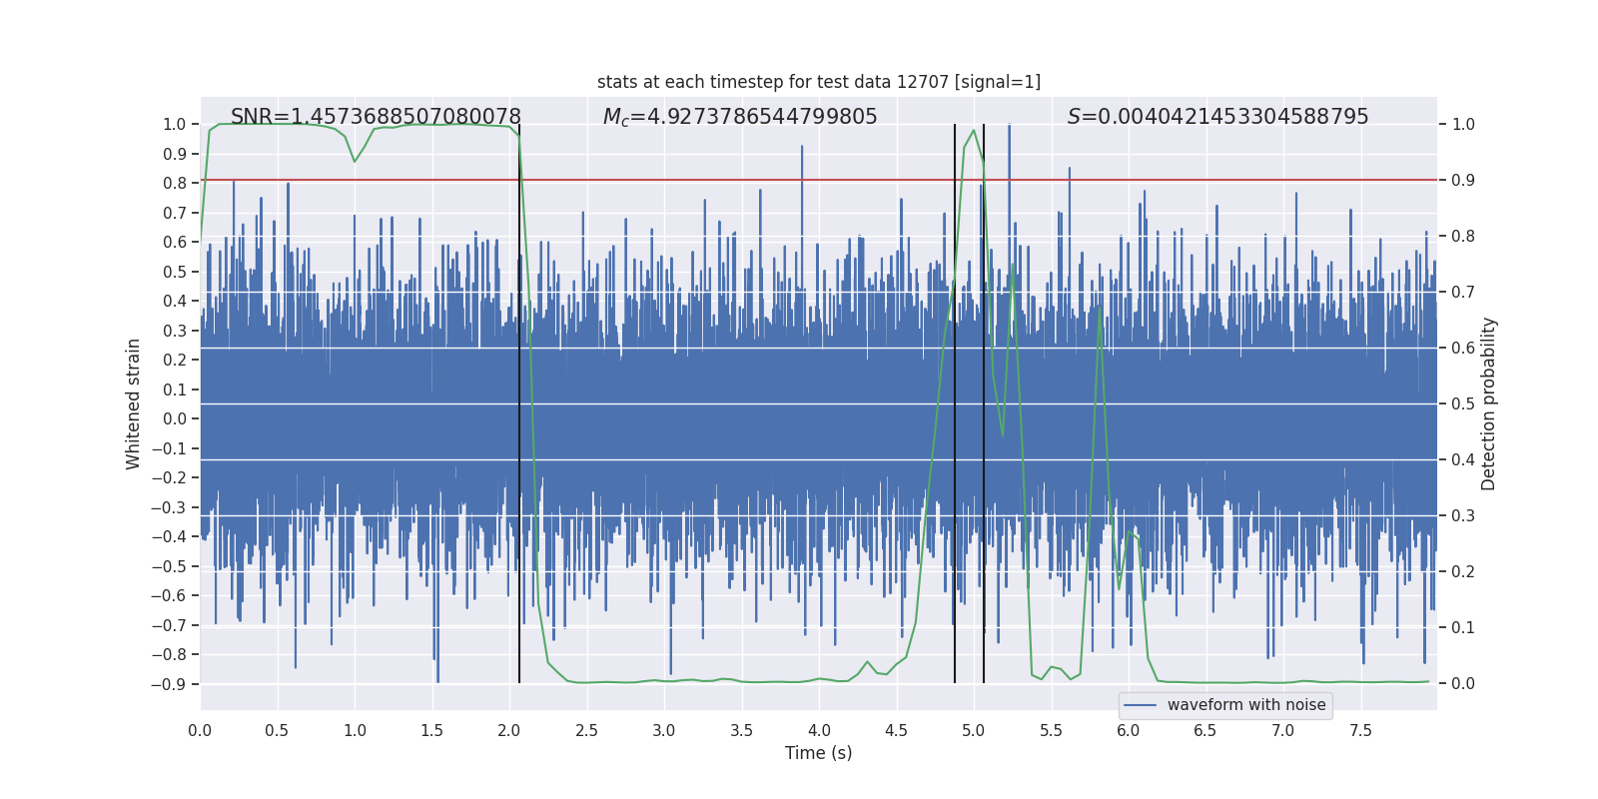Screen dimensions: 1598x799
Task: Select the x-axis tick label 7.5
Action: (1360, 730)
